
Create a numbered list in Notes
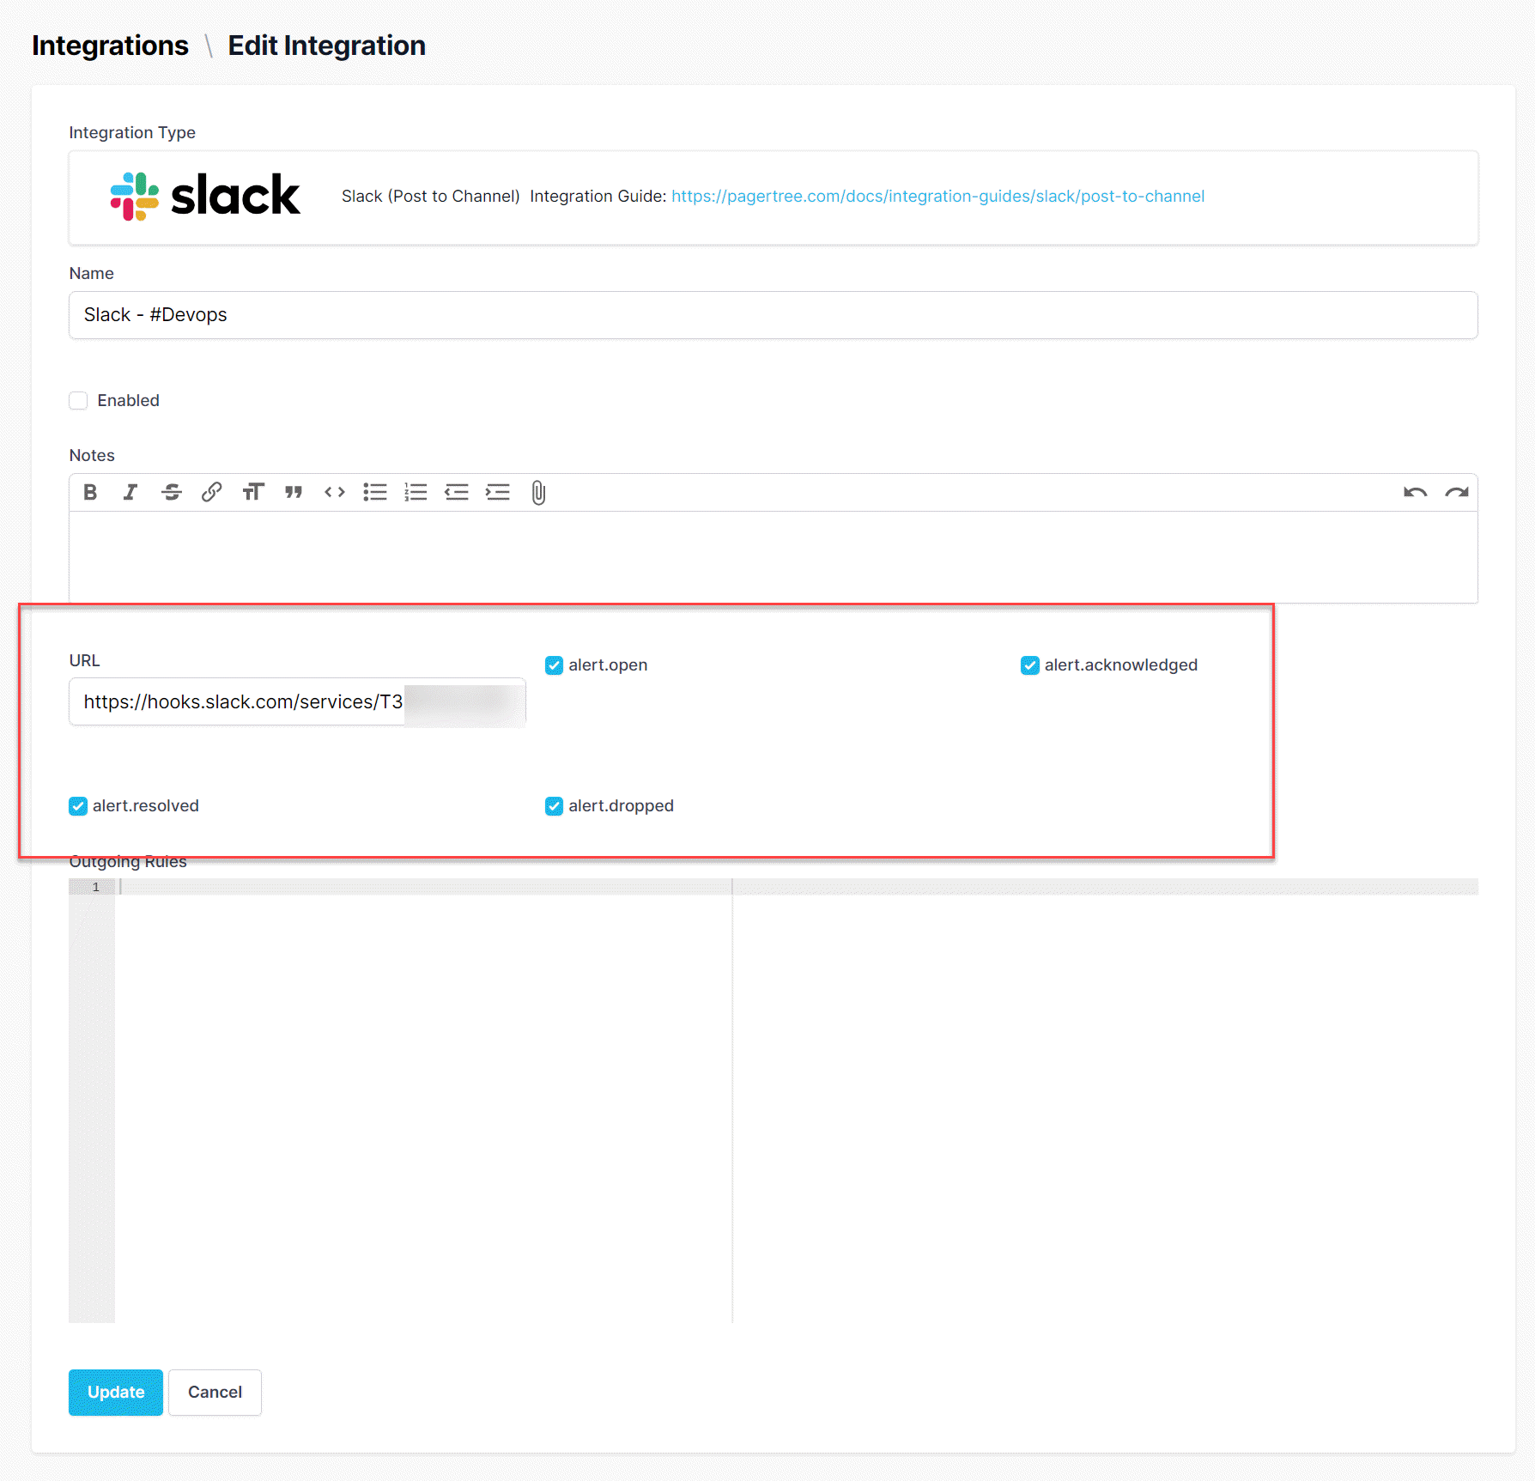tap(416, 492)
